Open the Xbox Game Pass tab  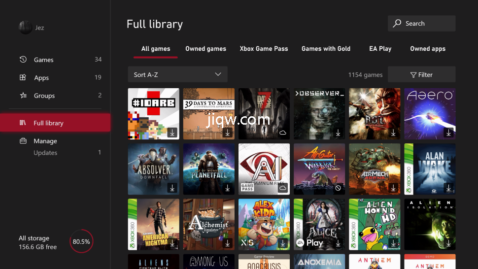click(264, 49)
